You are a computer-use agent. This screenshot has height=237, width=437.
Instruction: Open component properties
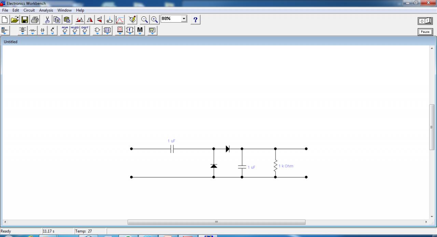132,20
